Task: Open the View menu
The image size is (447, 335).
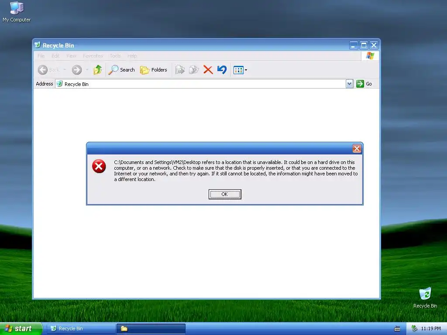Action: tap(71, 56)
